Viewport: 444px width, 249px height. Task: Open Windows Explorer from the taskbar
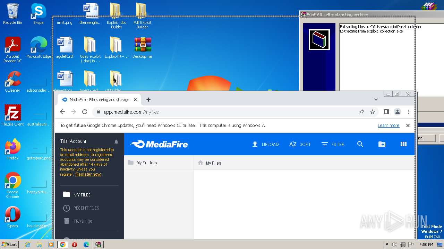click(39, 245)
